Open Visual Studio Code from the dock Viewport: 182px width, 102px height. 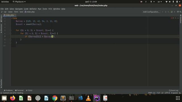80,98
